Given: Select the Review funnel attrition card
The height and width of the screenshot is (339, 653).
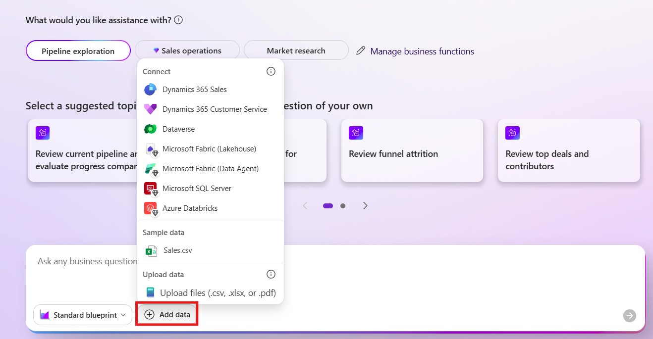Looking at the screenshot, I should (412, 150).
